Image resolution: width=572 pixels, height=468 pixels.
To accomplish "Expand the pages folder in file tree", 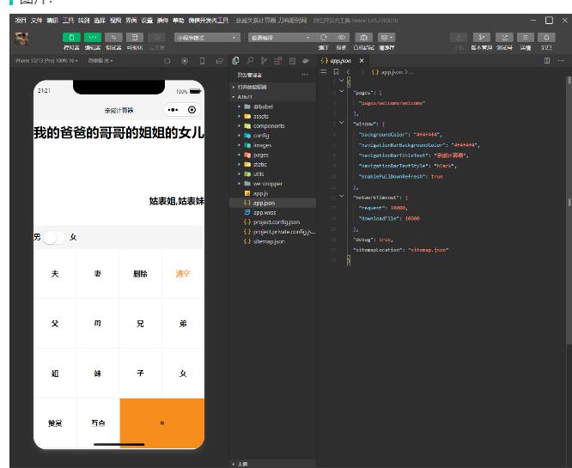I will coord(260,155).
